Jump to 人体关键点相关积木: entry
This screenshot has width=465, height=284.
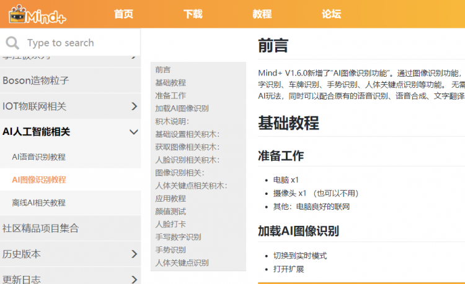click(192, 186)
